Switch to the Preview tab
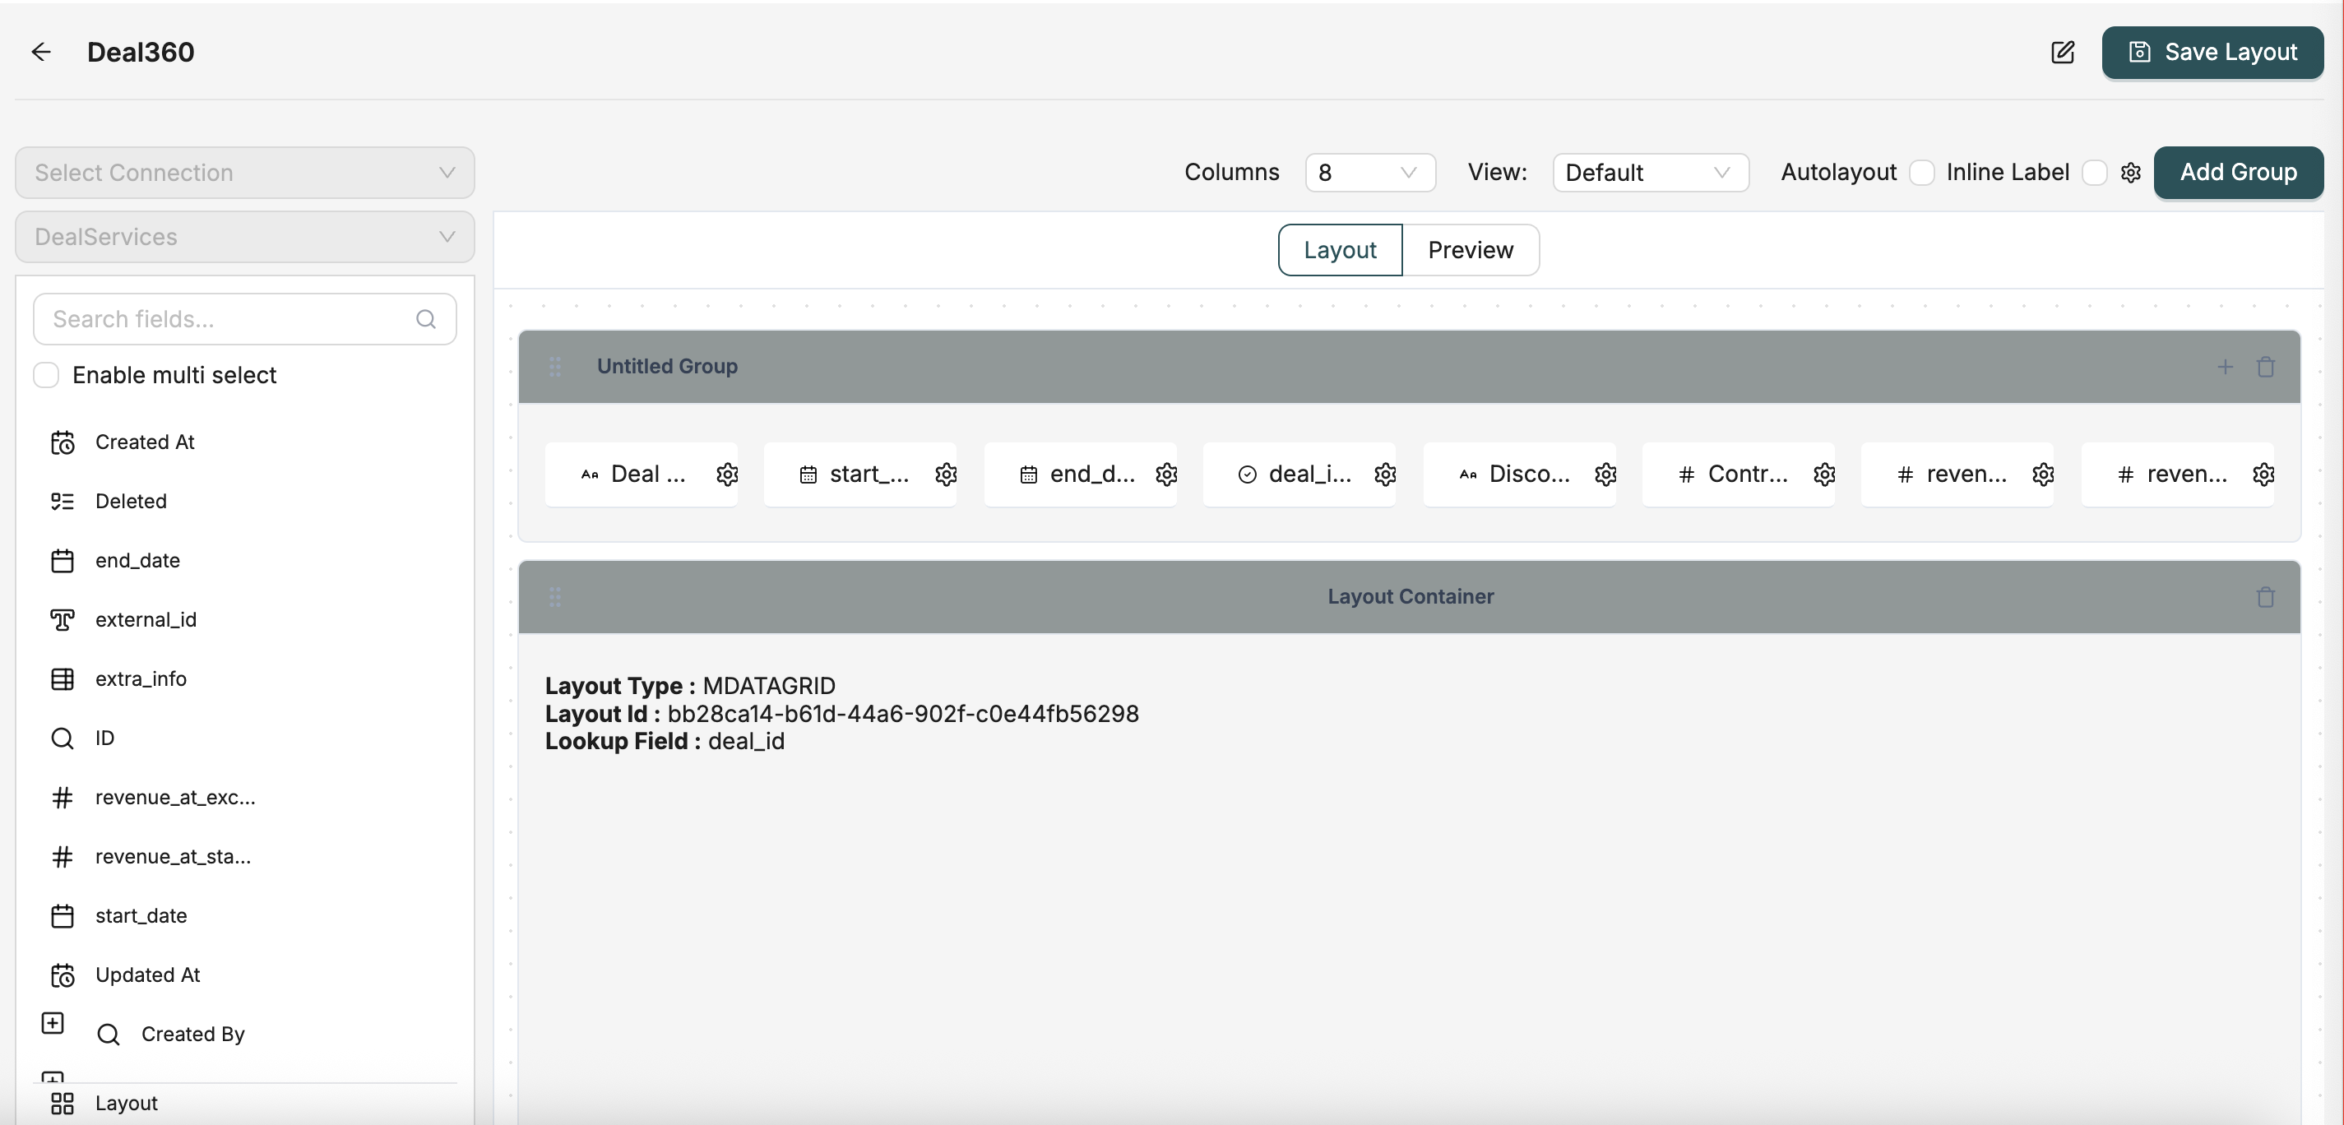The image size is (2344, 1125). point(1470,250)
